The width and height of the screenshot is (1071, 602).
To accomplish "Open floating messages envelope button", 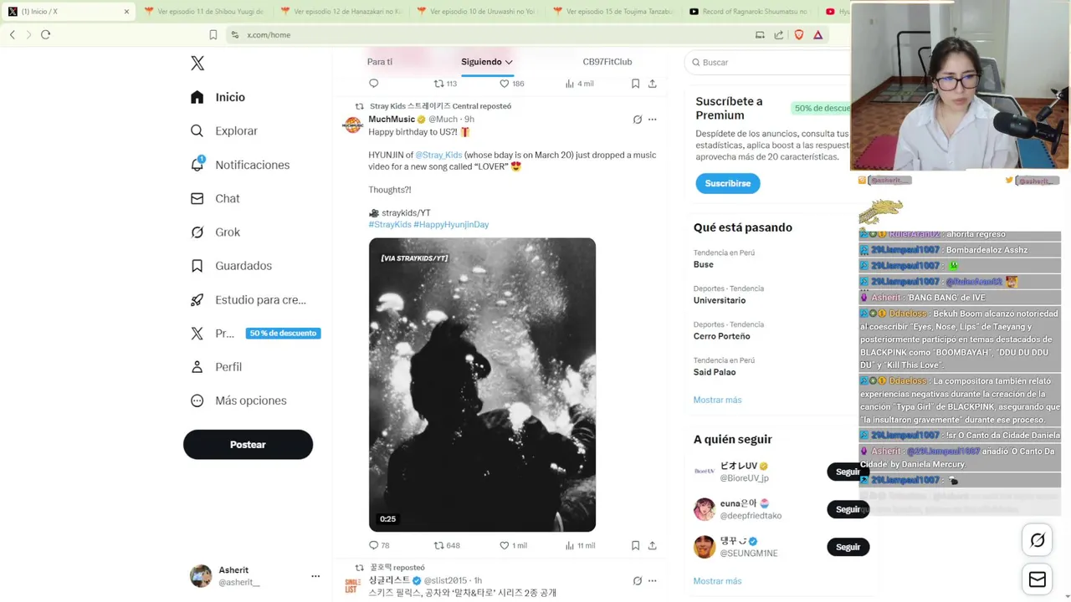I will tap(1038, 579).
